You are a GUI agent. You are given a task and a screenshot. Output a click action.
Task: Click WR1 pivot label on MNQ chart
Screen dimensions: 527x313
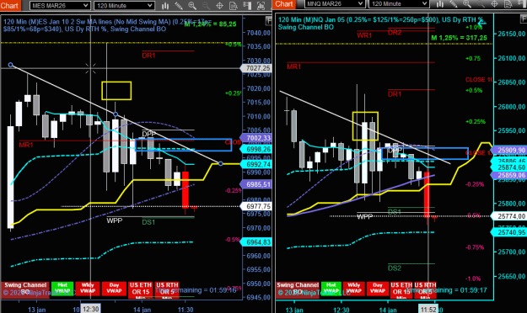point(364,35)
